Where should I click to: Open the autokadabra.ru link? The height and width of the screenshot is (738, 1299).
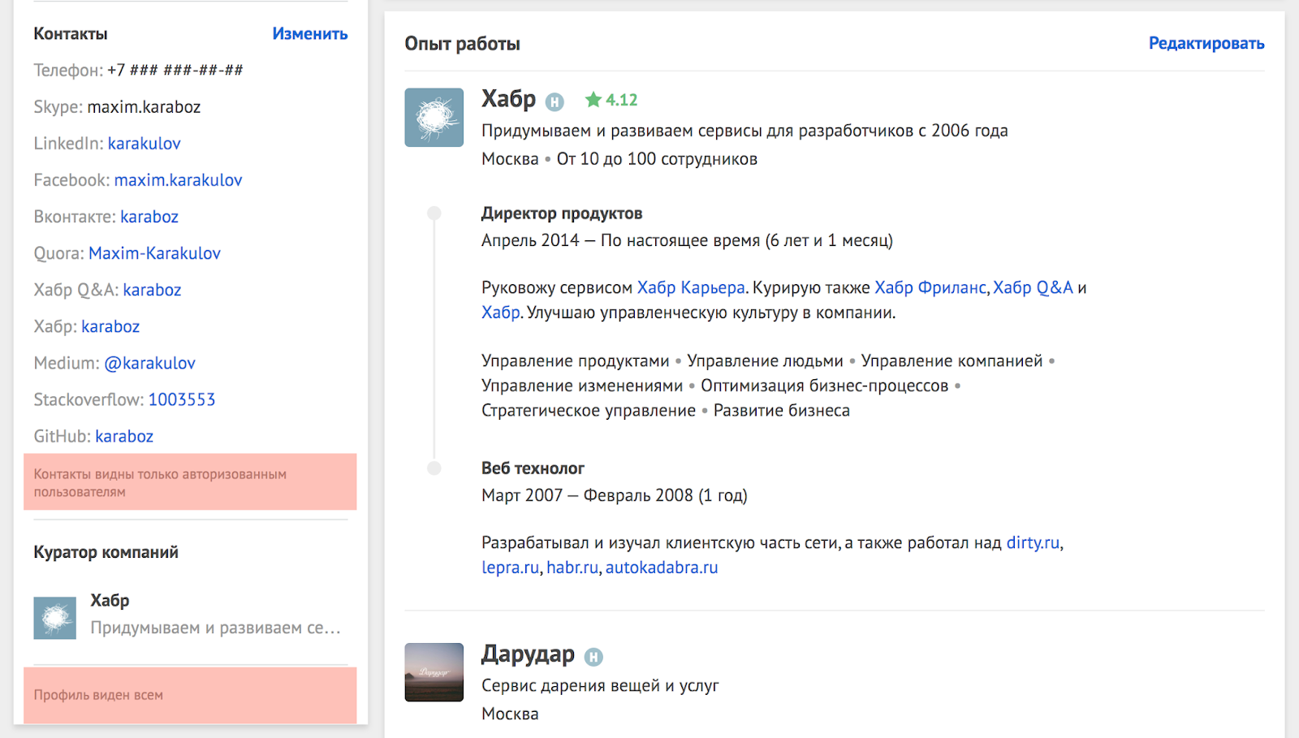click(x=662, y=568)
